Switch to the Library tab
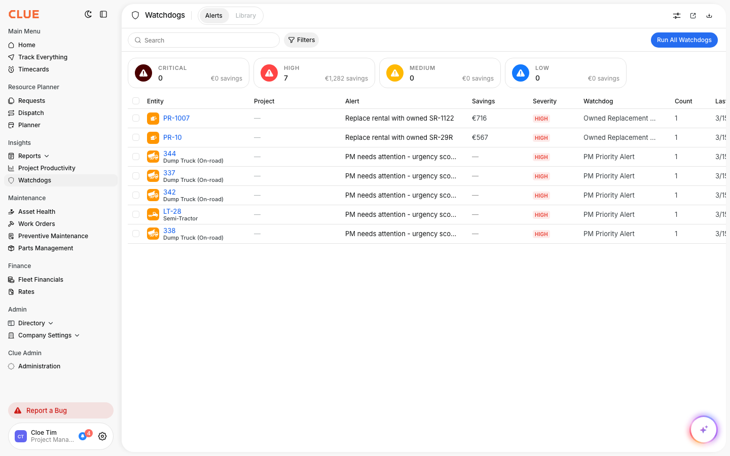The width and height of the screenshot is (730, 456). 245,16
